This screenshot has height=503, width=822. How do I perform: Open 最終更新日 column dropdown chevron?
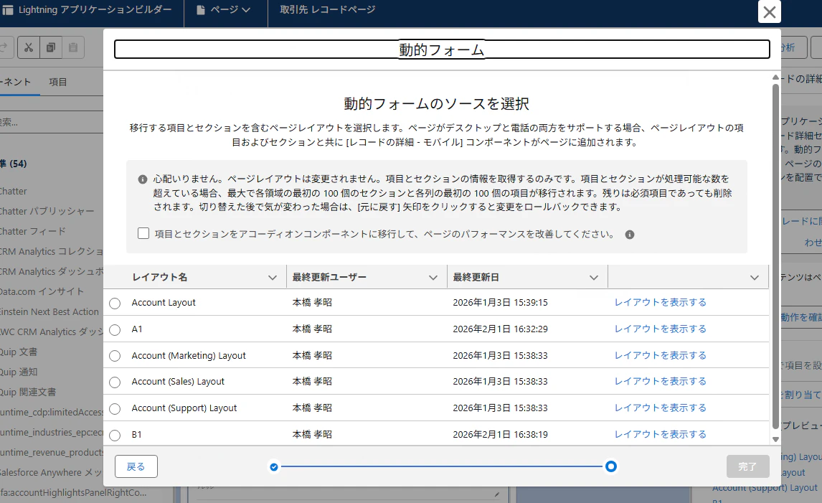point(593,278)
